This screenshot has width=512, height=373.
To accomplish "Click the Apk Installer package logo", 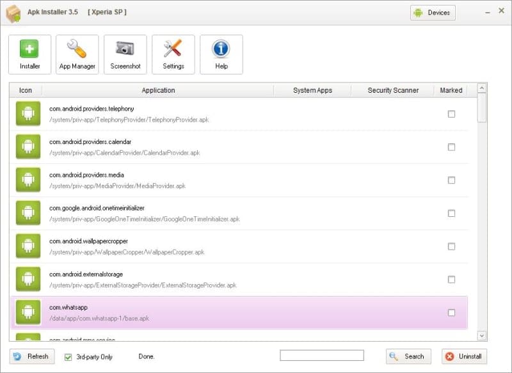I will tap(13, 13).
